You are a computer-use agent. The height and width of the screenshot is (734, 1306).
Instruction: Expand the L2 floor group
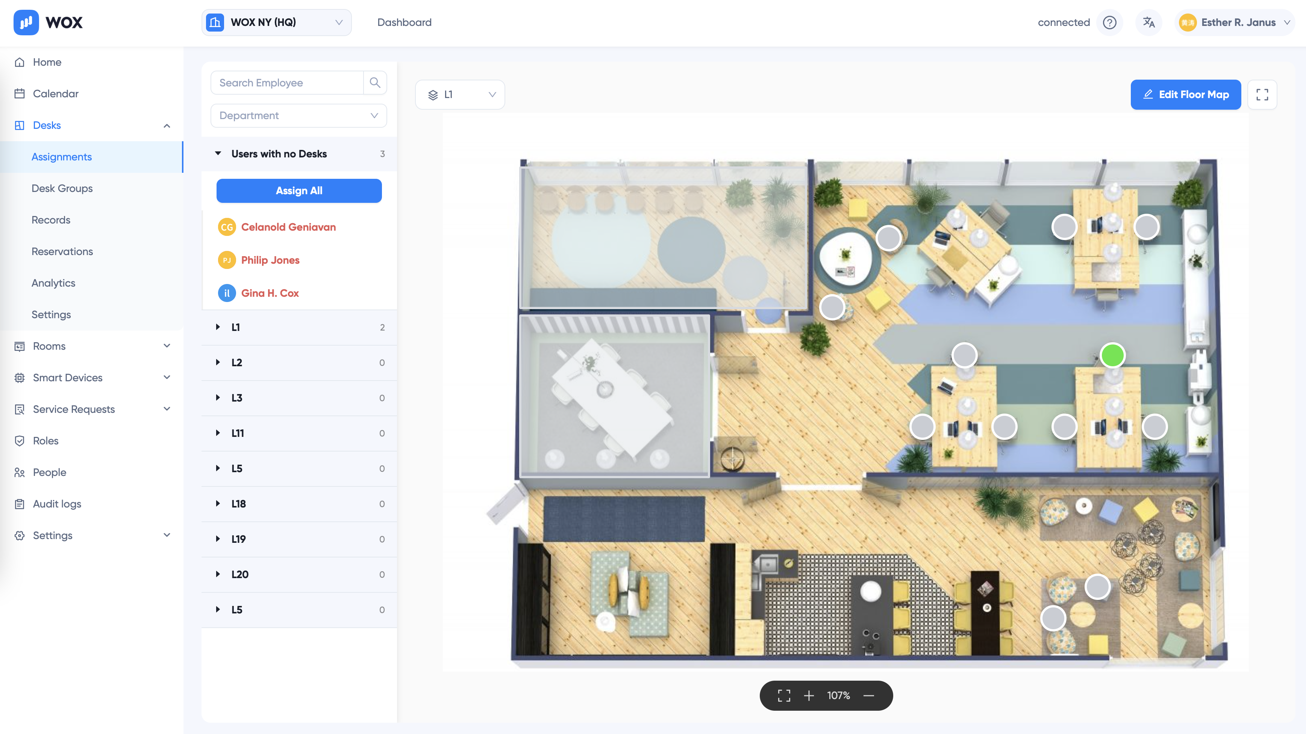[x=218, y=362]
